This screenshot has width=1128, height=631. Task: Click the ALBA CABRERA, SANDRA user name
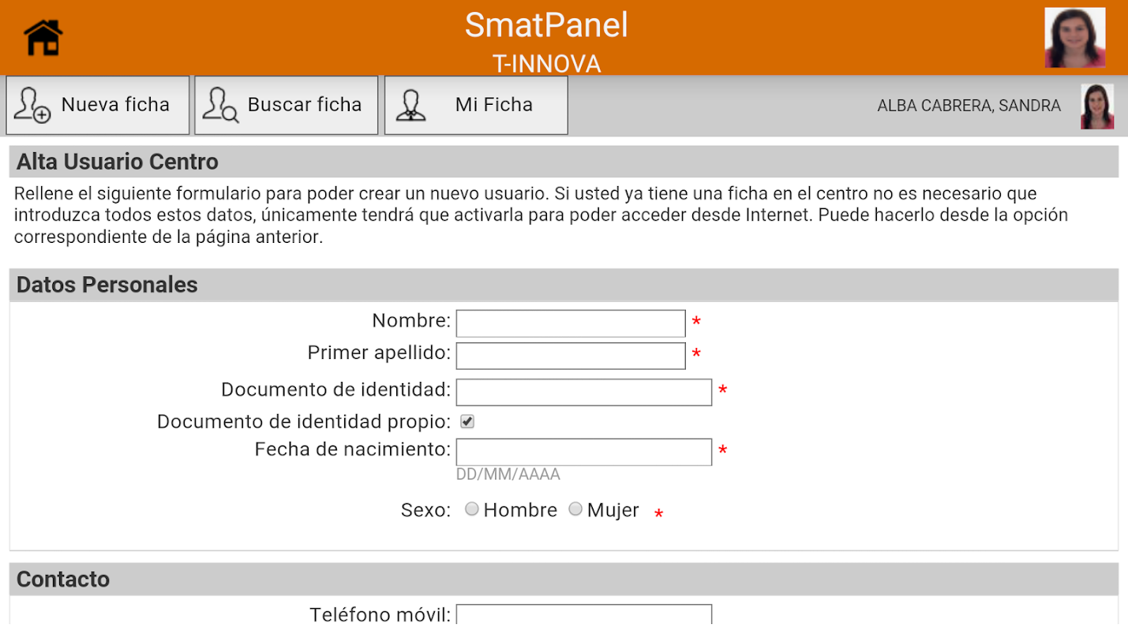pyautogui.click(x=969, y=106)
